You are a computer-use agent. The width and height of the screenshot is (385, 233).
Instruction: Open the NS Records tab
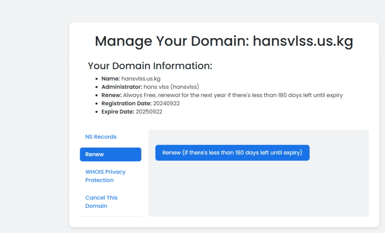coord(101,137)
